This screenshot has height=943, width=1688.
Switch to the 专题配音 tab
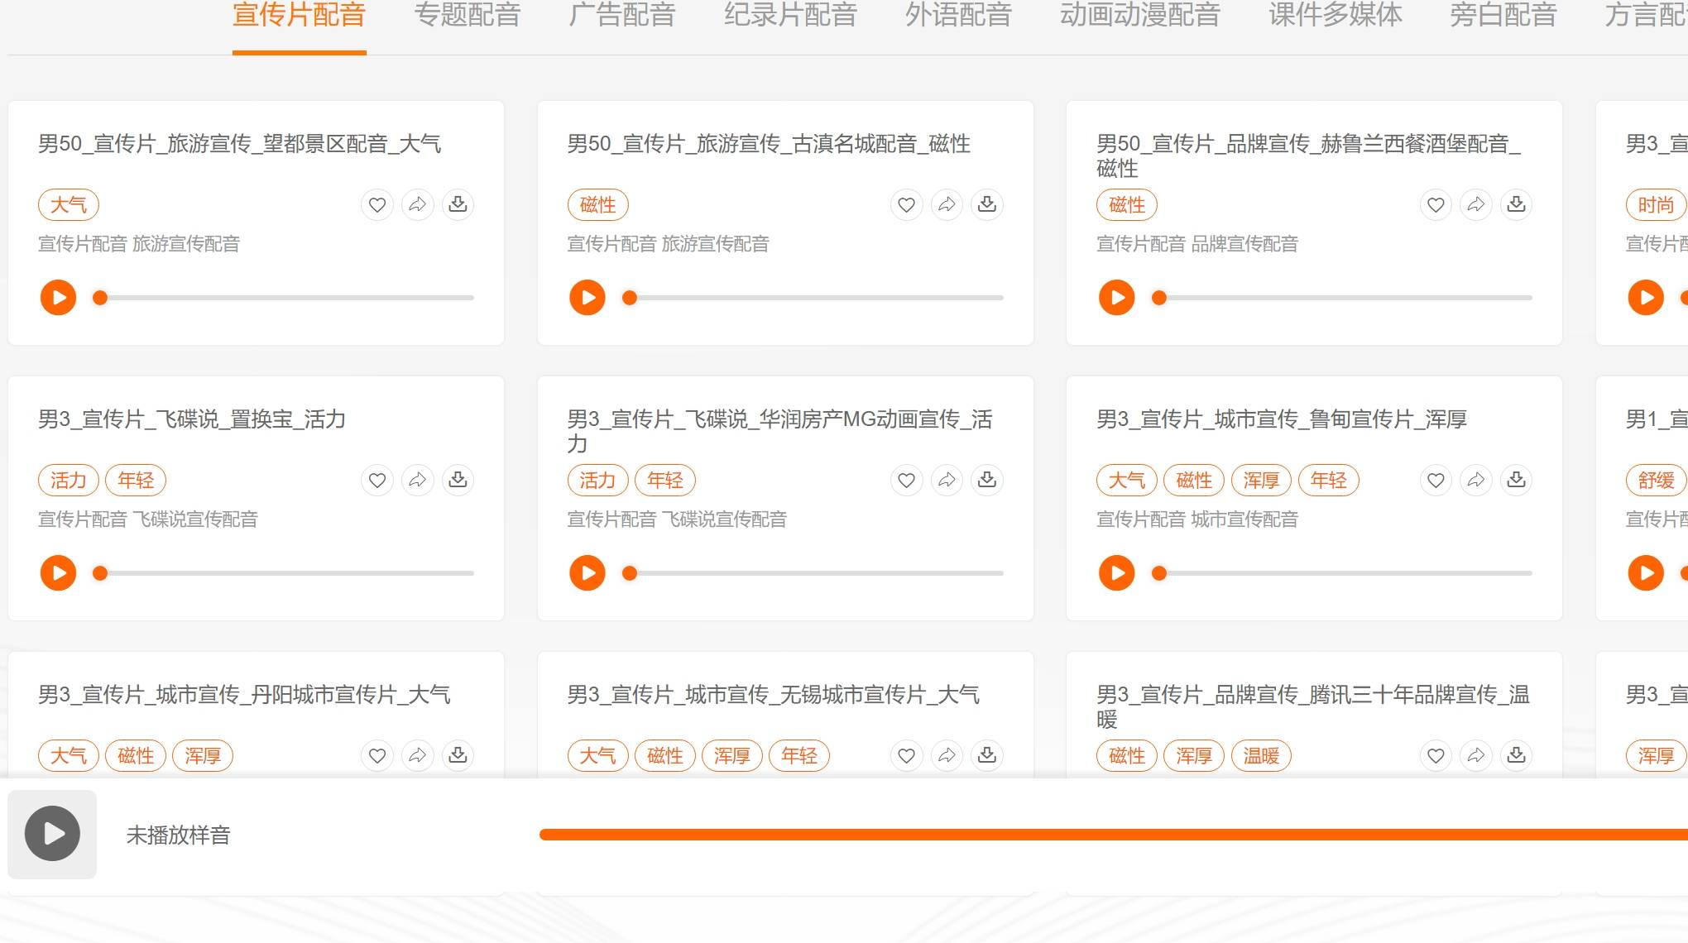click(468, 15)
